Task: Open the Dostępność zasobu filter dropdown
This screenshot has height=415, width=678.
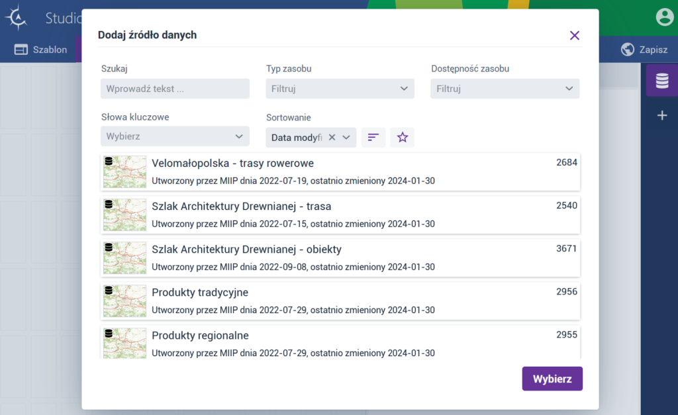Action: [505, 89]
